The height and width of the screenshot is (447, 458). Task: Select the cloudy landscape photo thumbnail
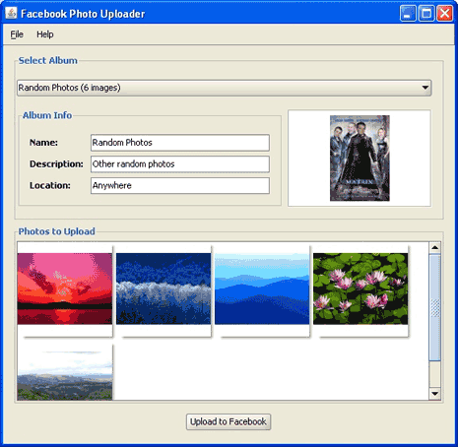coord(65,375)
